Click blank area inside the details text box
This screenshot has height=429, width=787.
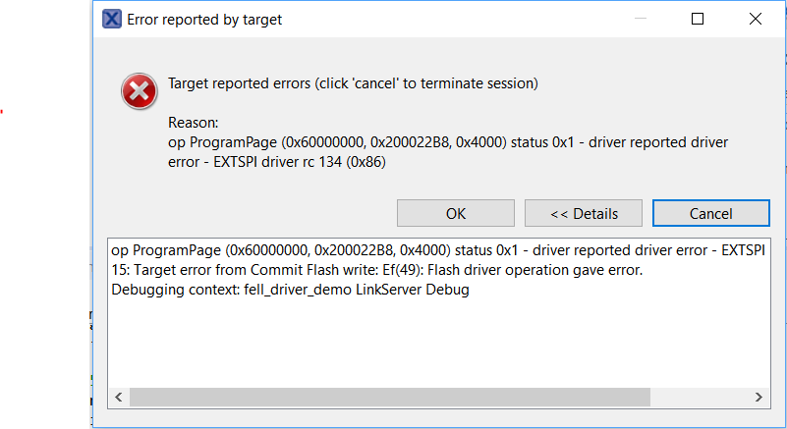432,344
